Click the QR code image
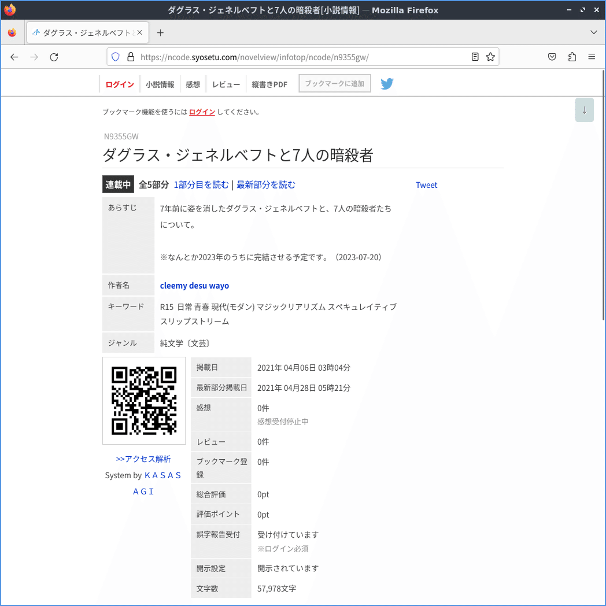 pyautogui.click(x=144, y=401)
